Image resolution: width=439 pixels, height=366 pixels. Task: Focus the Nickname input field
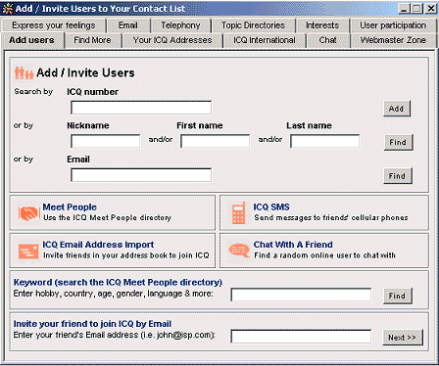tap(106, 141)
